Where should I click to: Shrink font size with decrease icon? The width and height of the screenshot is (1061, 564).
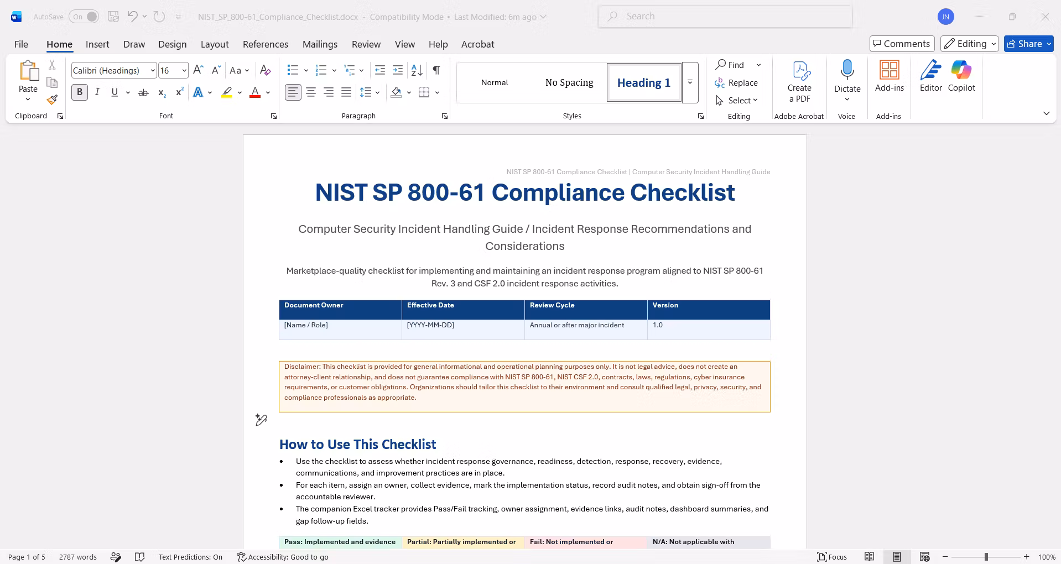[x=216, y=70]
